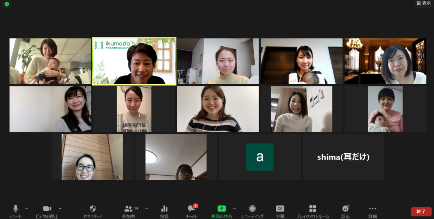The width and height of the screenshot is (434, 219).
Task: Expand share screen options arrow
Action: [x=234, y=209]
